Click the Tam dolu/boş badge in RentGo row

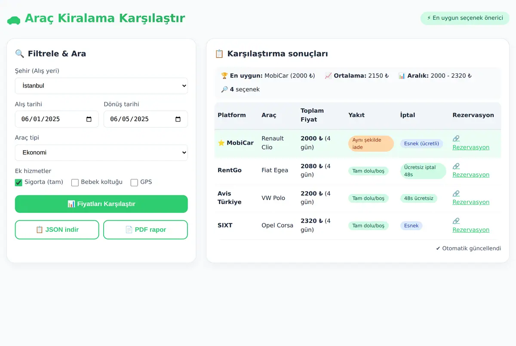click(x=369, y=171)
